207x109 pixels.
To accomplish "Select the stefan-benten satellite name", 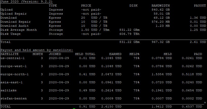I will (14, 98).
